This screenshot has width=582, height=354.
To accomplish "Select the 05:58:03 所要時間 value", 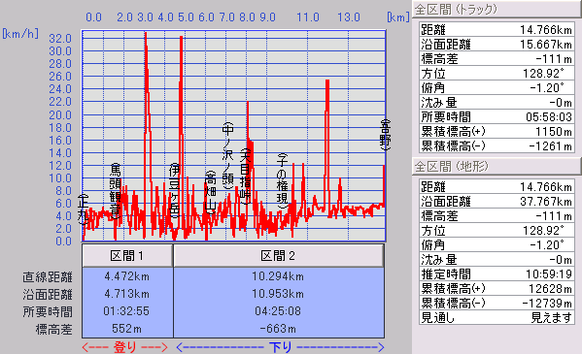I will click(549, 117).
